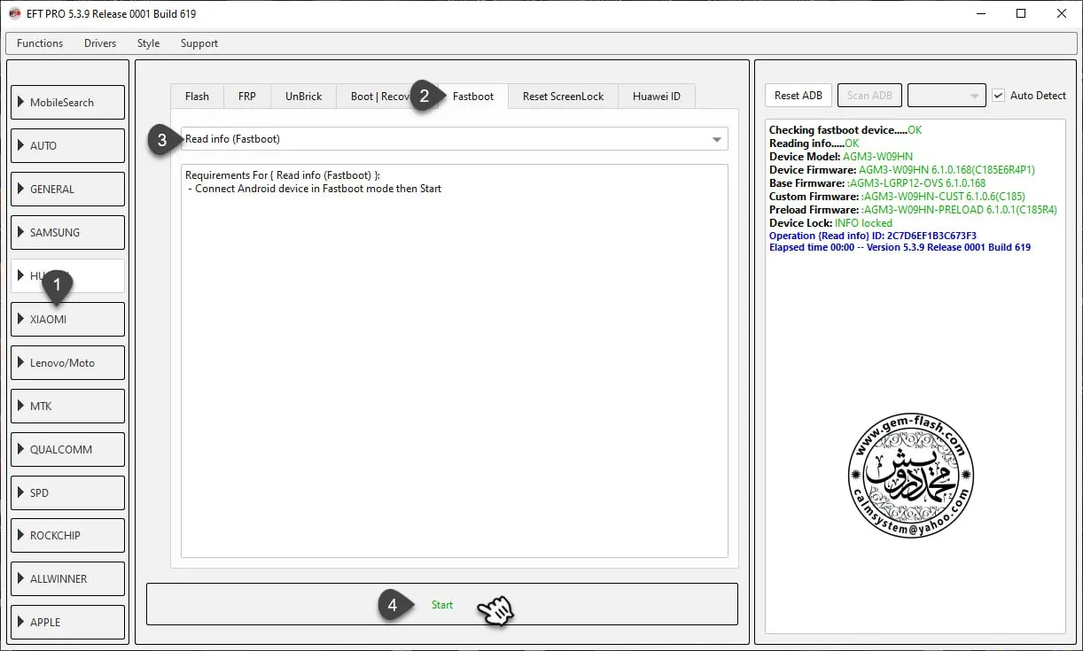Click the triangle icon next to SAMSUNG
The height and width of the screenshot is (651, 1083).
click(x=20, y=232)
